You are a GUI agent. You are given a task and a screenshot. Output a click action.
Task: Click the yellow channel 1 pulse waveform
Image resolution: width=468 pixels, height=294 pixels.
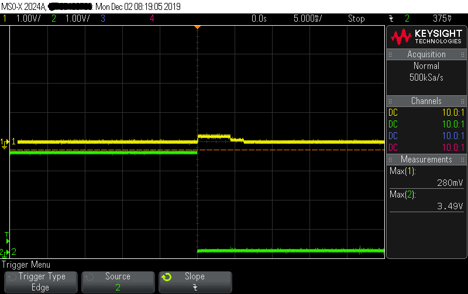(x=214, y=136)
